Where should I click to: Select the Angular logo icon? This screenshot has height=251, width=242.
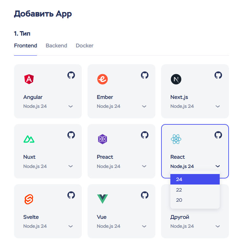pos(29,79)
